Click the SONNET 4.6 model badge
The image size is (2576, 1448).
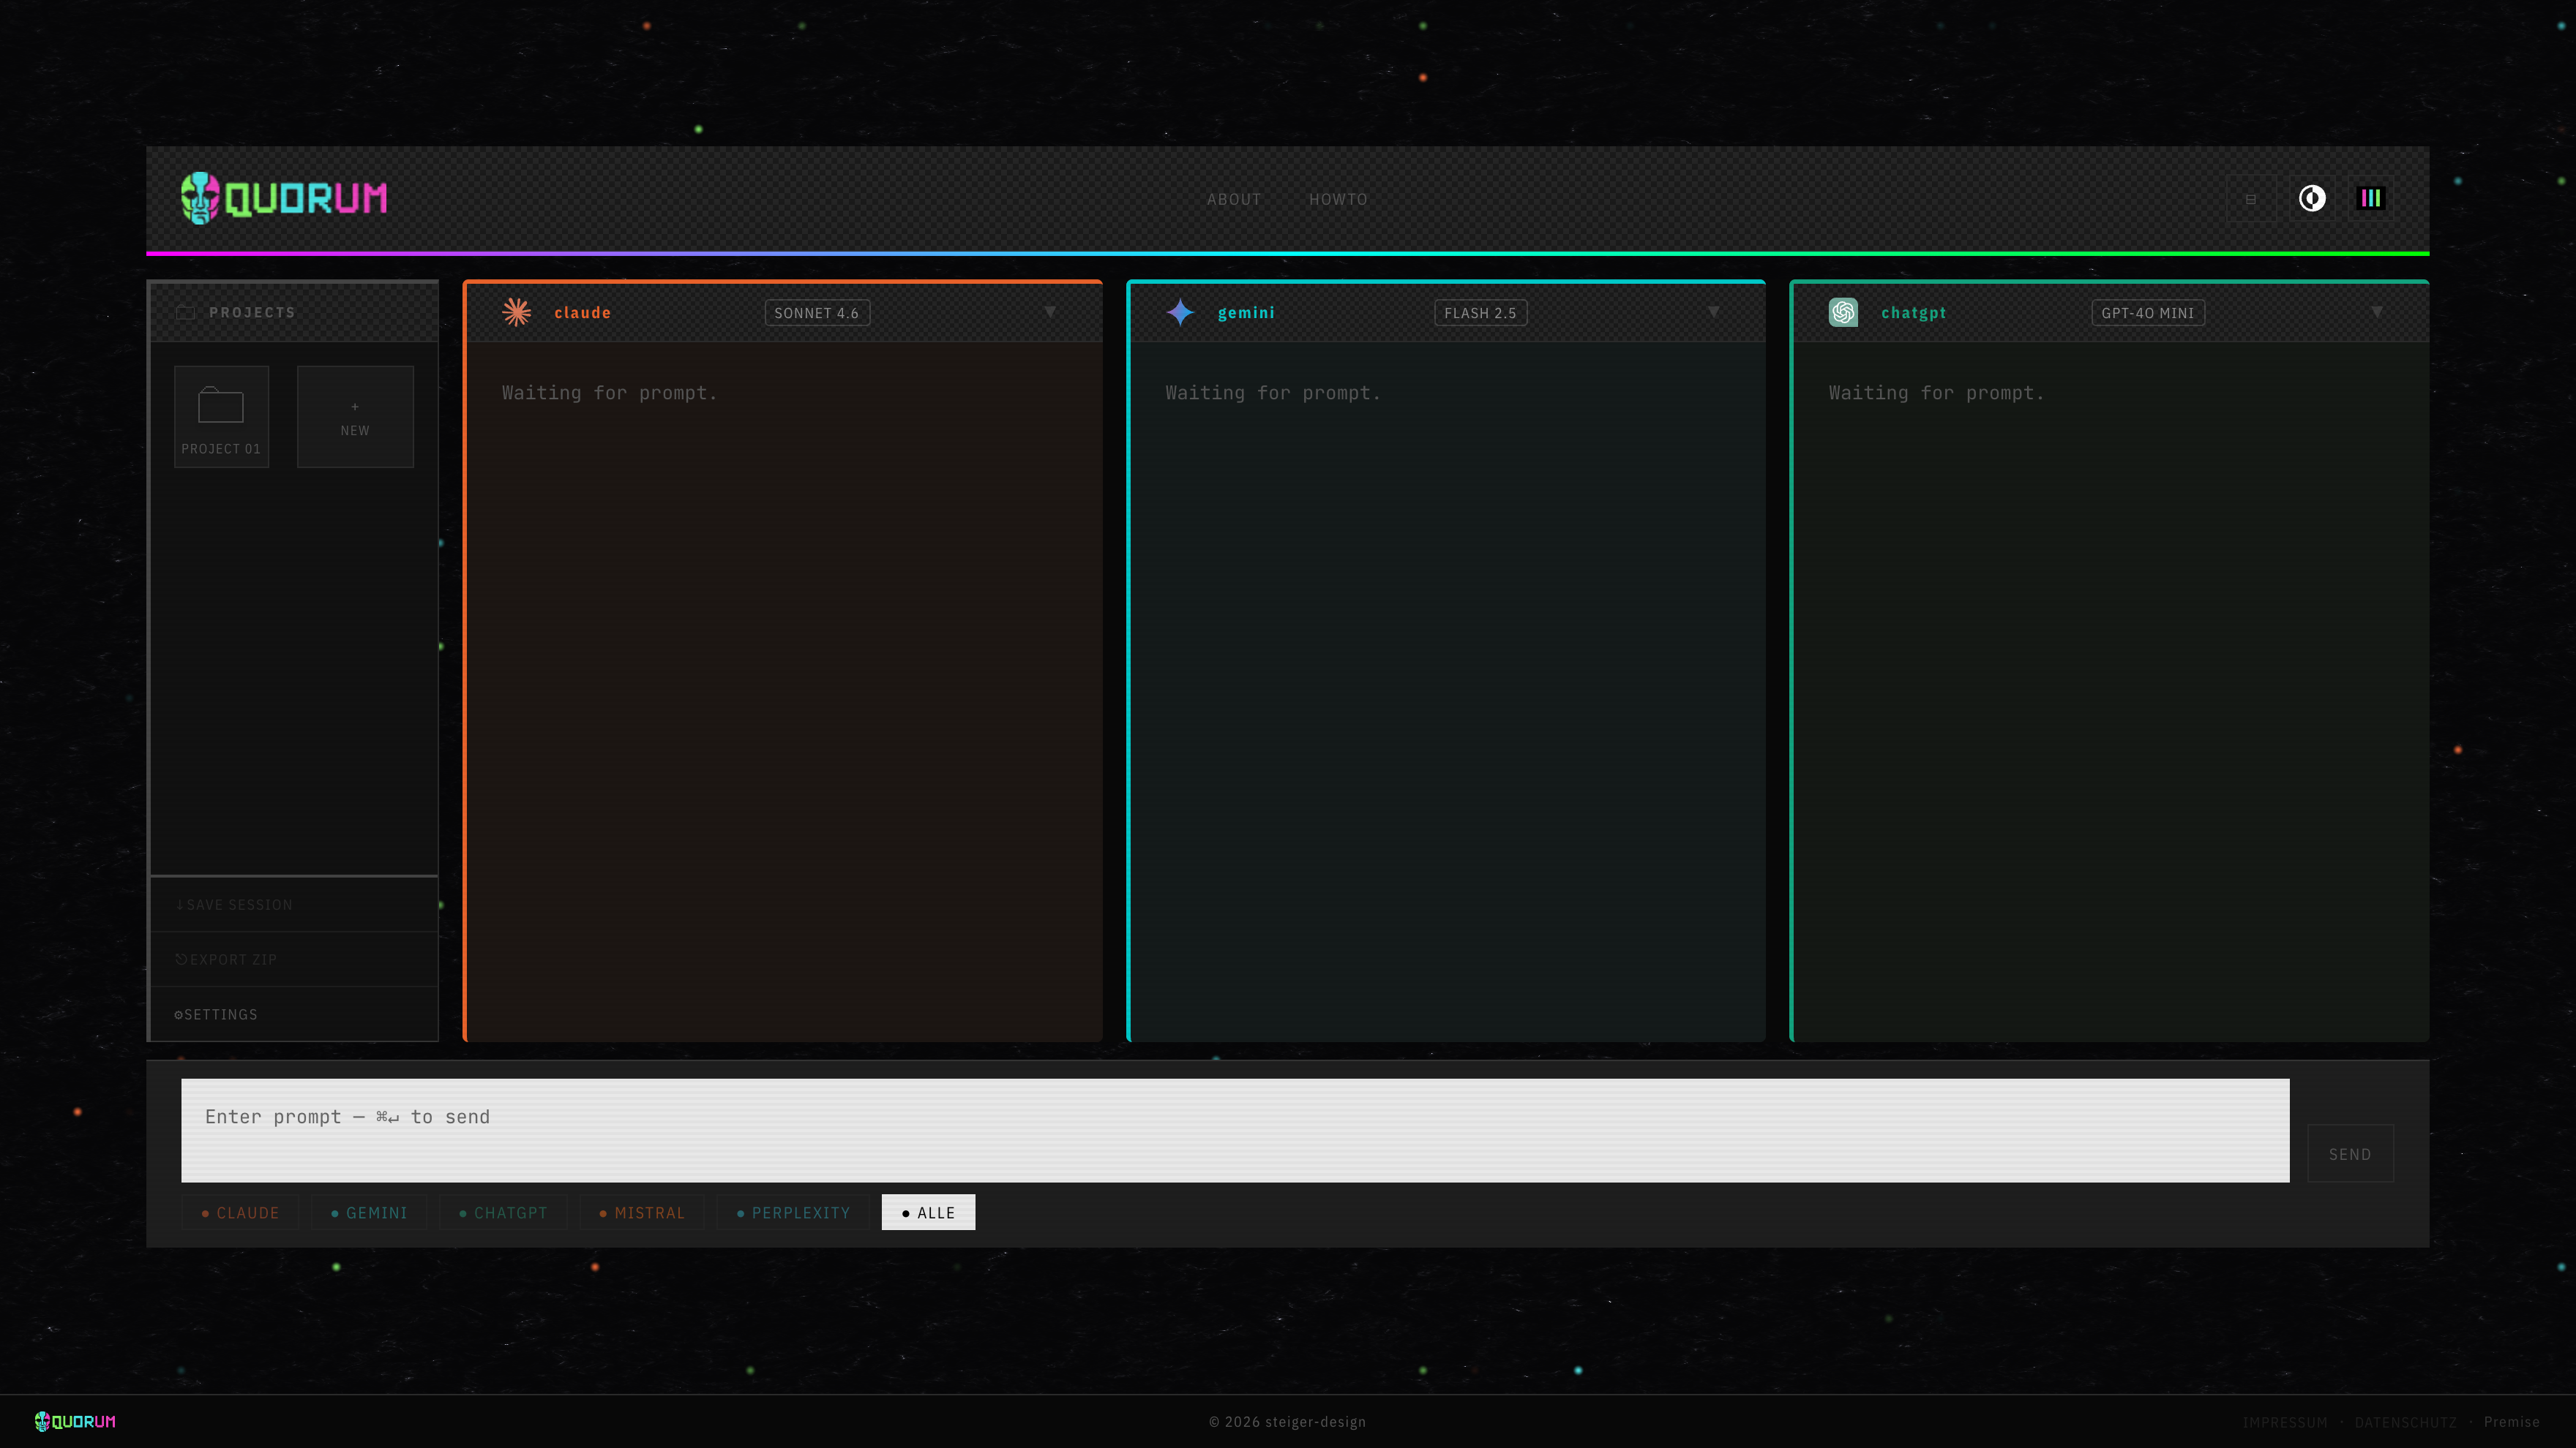click(x=817, y=313)
